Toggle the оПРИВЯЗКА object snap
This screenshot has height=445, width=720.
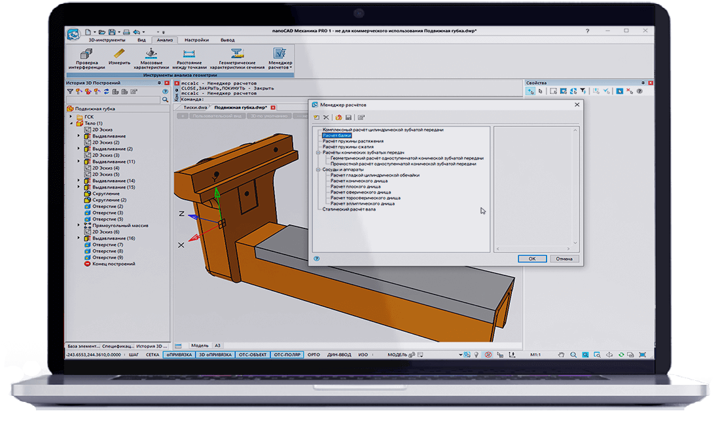pyautogui.click(x=179, y=354)
